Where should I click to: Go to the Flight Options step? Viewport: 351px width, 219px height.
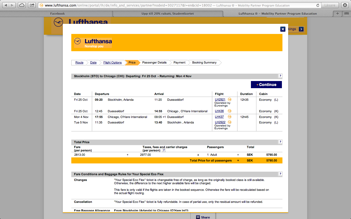click(112, 63)
